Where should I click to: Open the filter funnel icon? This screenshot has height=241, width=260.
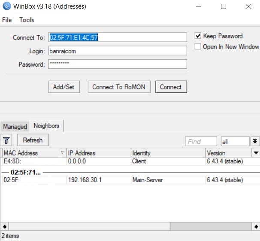click(6, 140)
